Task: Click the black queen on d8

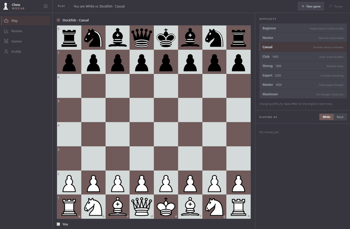Action: click(x=142, y=37)
